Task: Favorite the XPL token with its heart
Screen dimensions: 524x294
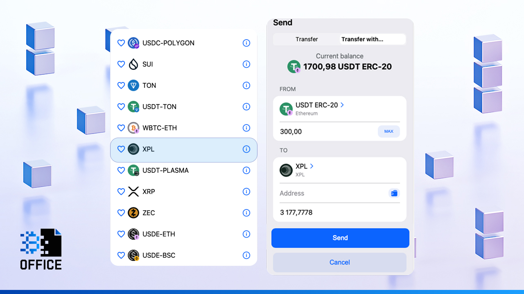Action: pyautogui.click(x=121, y=149)
